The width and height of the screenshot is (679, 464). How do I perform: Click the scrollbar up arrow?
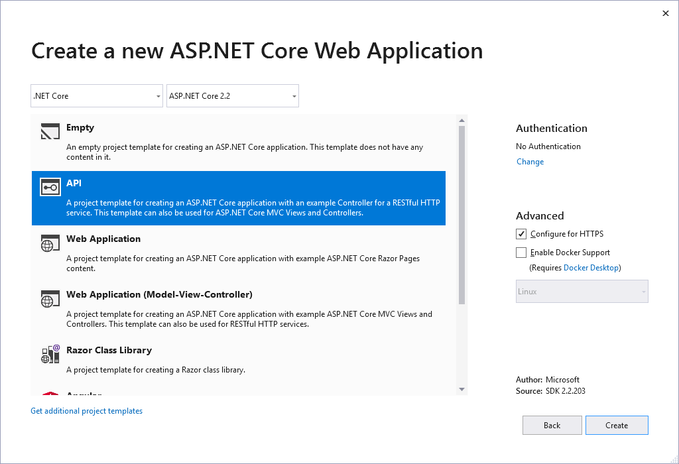click(x=462, y=120)
